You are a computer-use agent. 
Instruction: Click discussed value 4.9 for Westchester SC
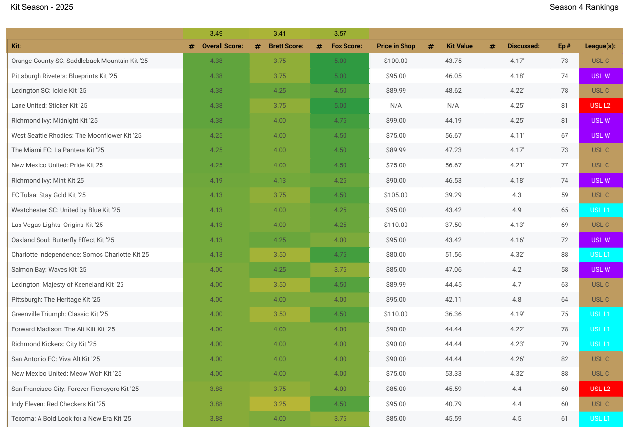click(517, 210)
